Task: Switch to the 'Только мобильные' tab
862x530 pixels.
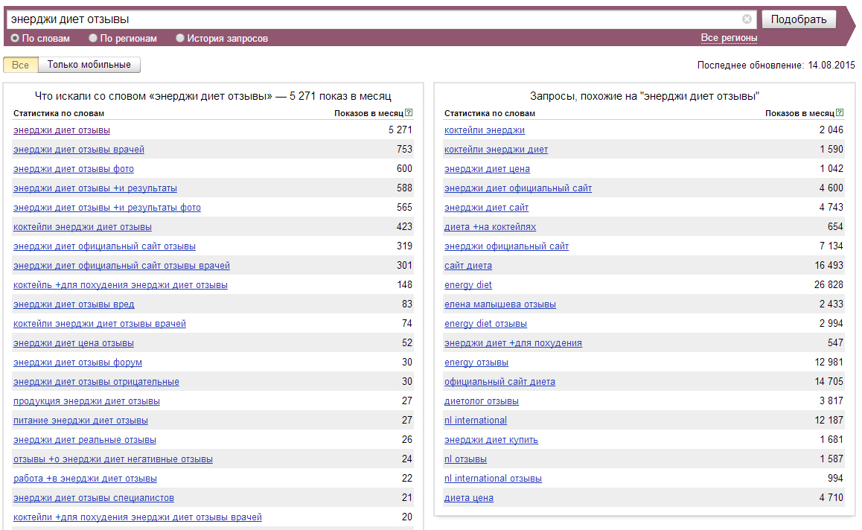Action: tap(89, 65)
